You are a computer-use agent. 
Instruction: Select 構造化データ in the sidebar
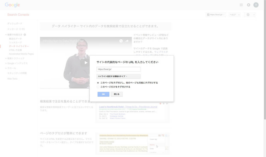click(x=15, y=39)
